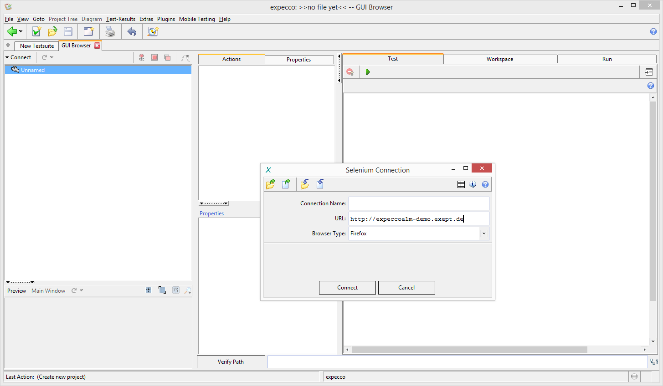663x386 pixels.
Task: Click the crosshair icon in Preview toolbar
Action: point(149,290)
